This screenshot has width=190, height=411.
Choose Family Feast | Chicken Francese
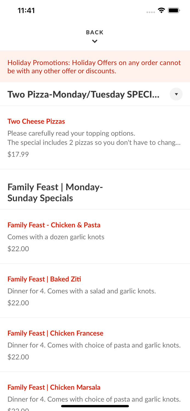point(55,333)
